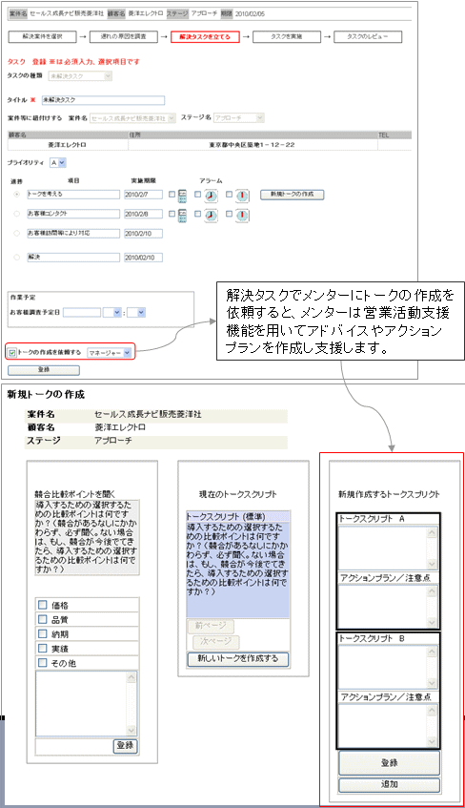This screenshot has height=808, width=465.
Task: Open the 案件名 dropdown
Action: (x=132, y=118)
